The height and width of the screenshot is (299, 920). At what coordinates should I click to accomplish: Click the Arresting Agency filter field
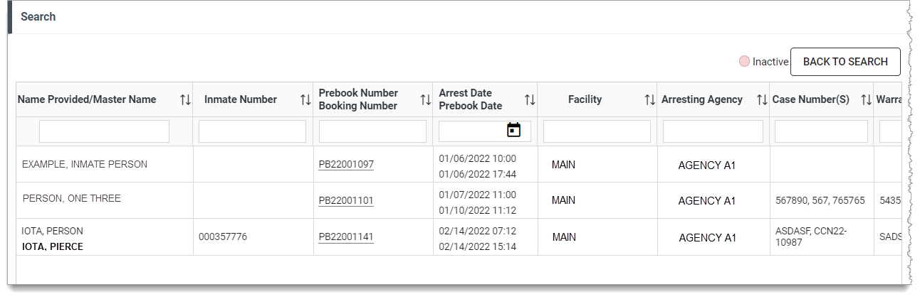[713, 131]
